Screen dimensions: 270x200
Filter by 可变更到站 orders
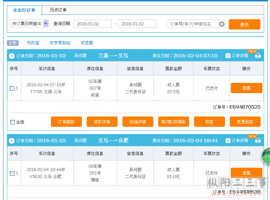[60, 43]
